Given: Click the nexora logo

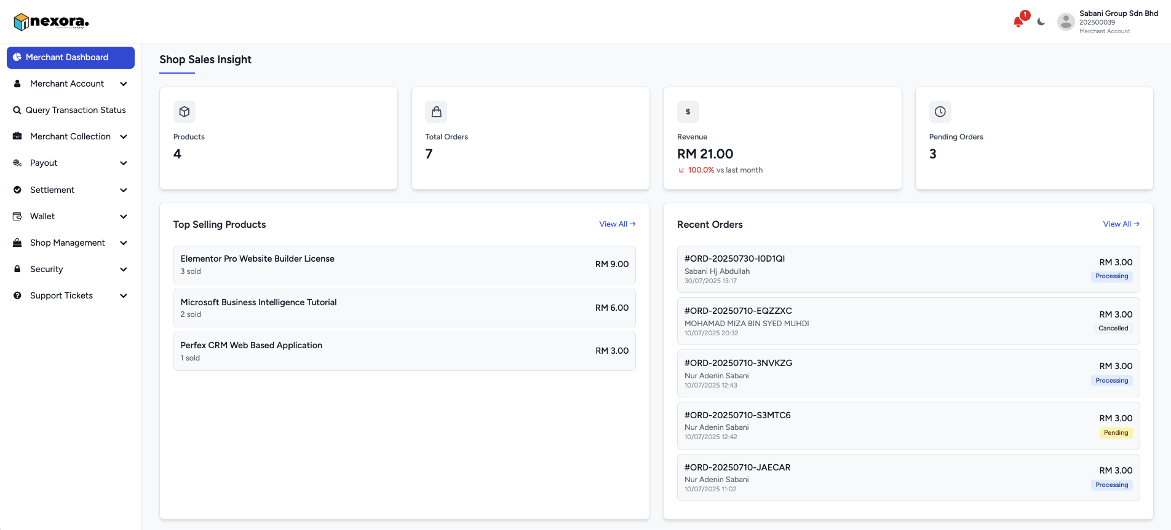Looking at the screenshot, I should 52,21.
